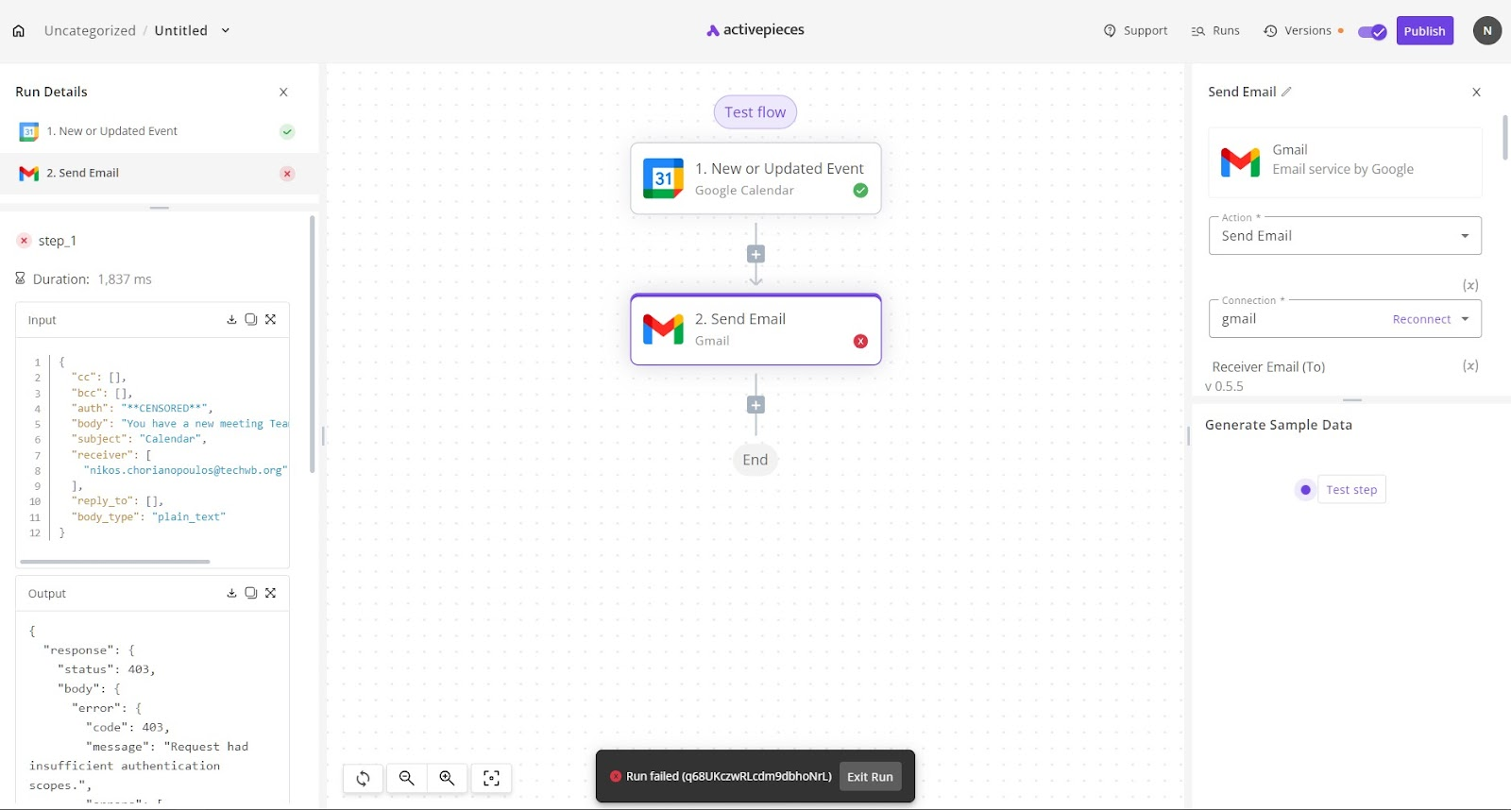Open the Runs page
1511x810 pixels.
click(1215, 30)
